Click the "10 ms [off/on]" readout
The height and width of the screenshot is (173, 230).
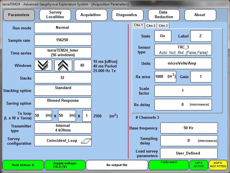click(105, 61)
